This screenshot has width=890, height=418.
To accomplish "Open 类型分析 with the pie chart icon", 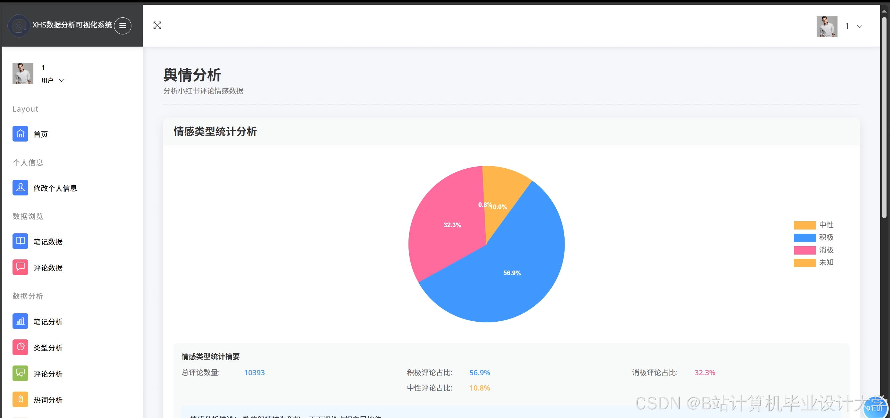I will [x=20, y=347].
